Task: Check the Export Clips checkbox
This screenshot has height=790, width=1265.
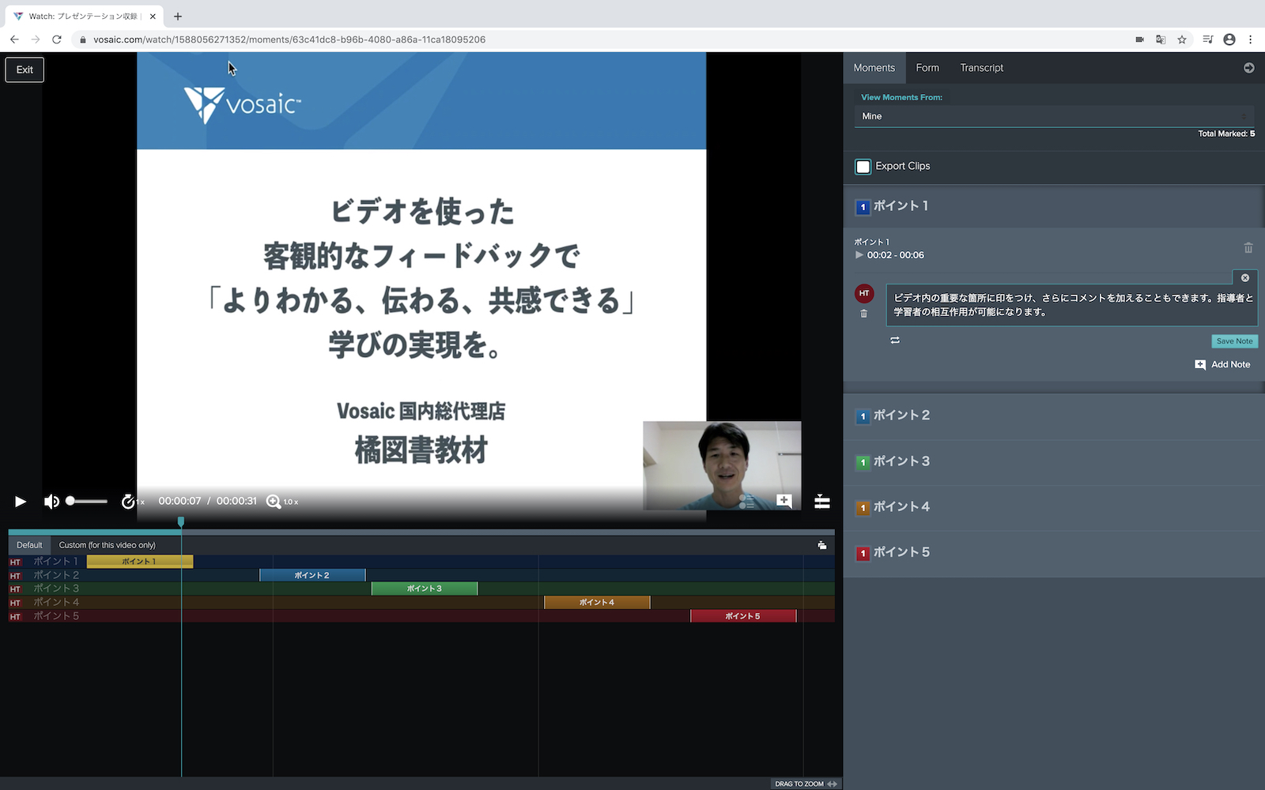Action: click(x=863, y=167)
